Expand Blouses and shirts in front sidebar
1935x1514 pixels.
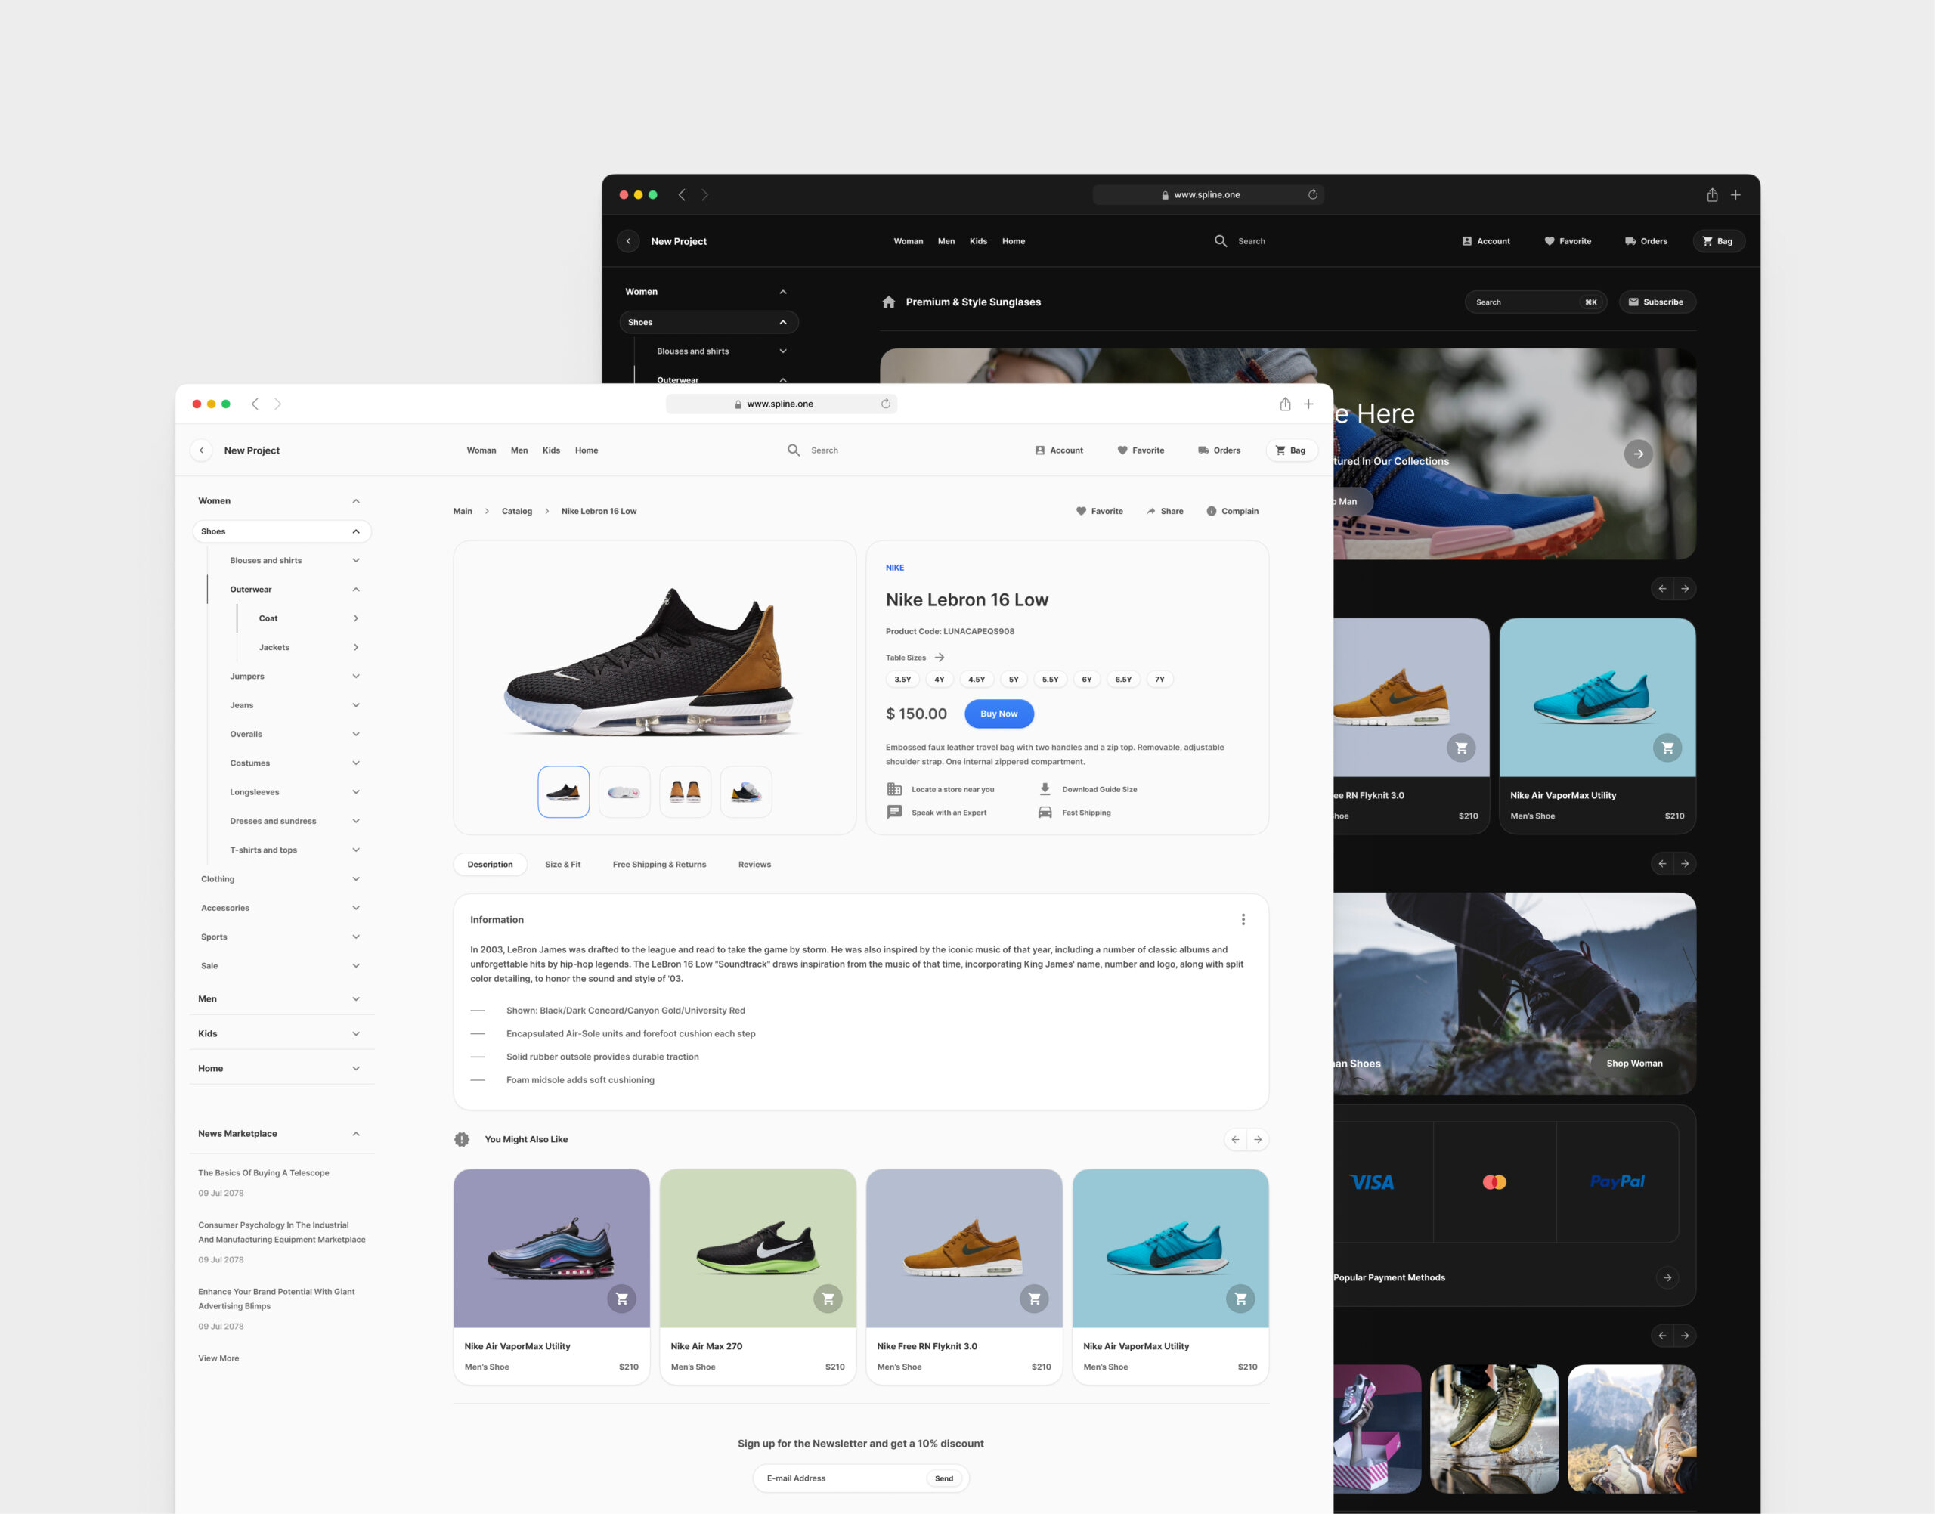355,560
